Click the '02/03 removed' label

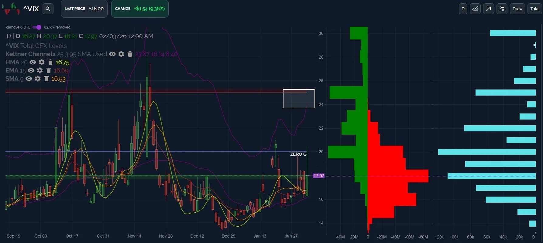click(57, 27)
